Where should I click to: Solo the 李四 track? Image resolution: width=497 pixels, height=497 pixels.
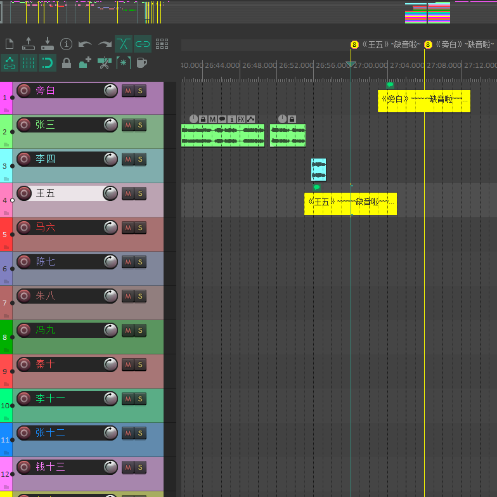140,160
